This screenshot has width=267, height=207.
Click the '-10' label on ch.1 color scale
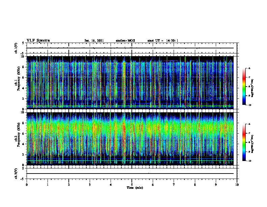point(249,105)
